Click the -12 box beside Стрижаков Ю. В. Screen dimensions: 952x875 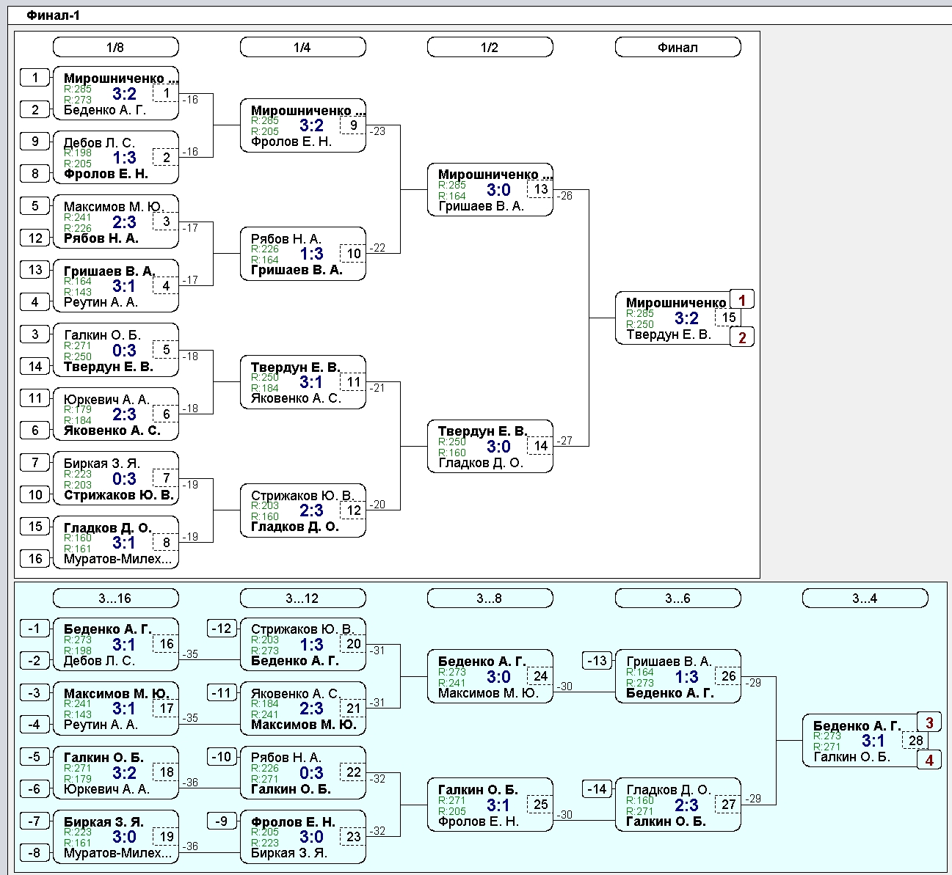222,629
